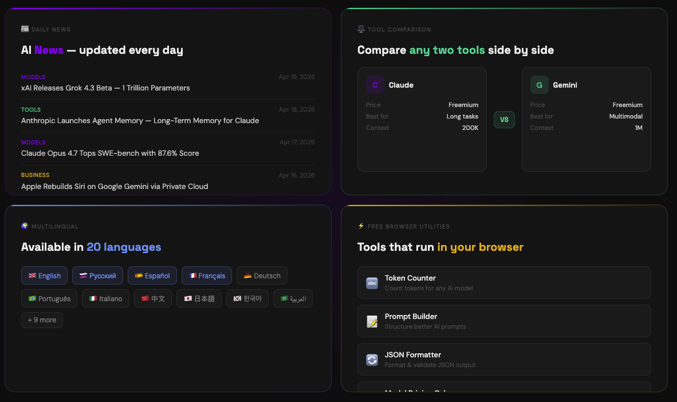The width and height of the screenshot is (677, 402).
Task: Click the green TOOLS category tag
Action: 31,110
